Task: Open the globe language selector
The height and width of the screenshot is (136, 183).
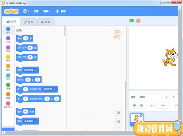Action: click(x=26, y=11)
